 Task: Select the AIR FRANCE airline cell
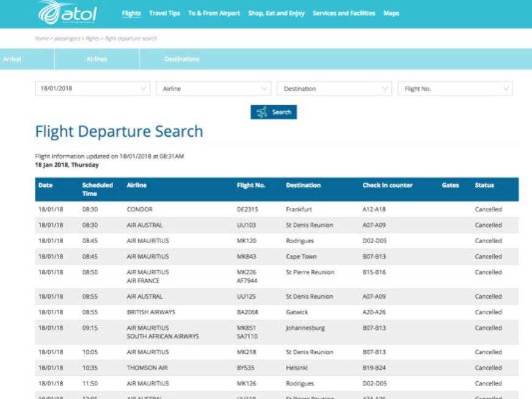(x=143, y=280)
